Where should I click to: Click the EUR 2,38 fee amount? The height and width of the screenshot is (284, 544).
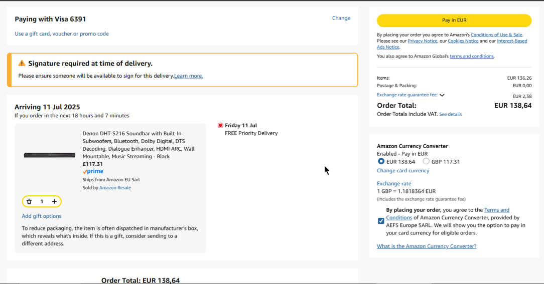click(x=522, y=96)
